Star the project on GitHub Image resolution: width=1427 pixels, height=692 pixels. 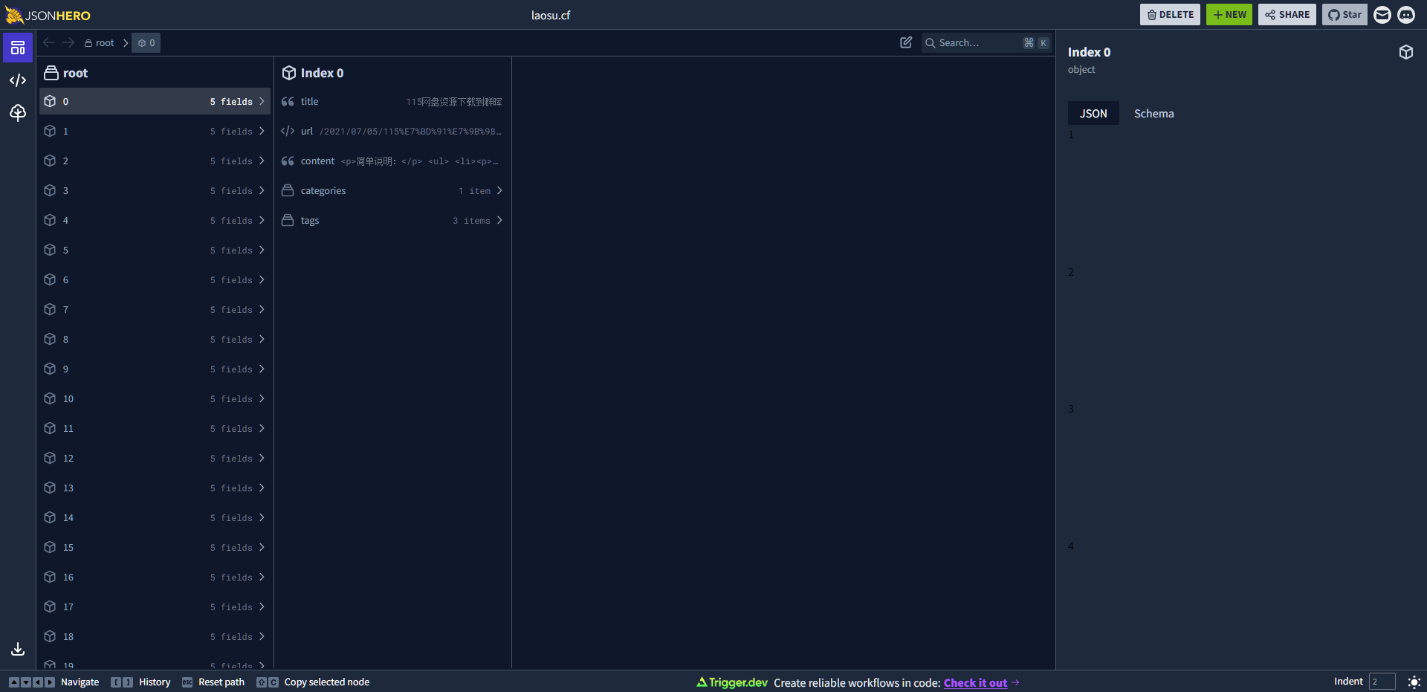click(x=1345, y=15)
